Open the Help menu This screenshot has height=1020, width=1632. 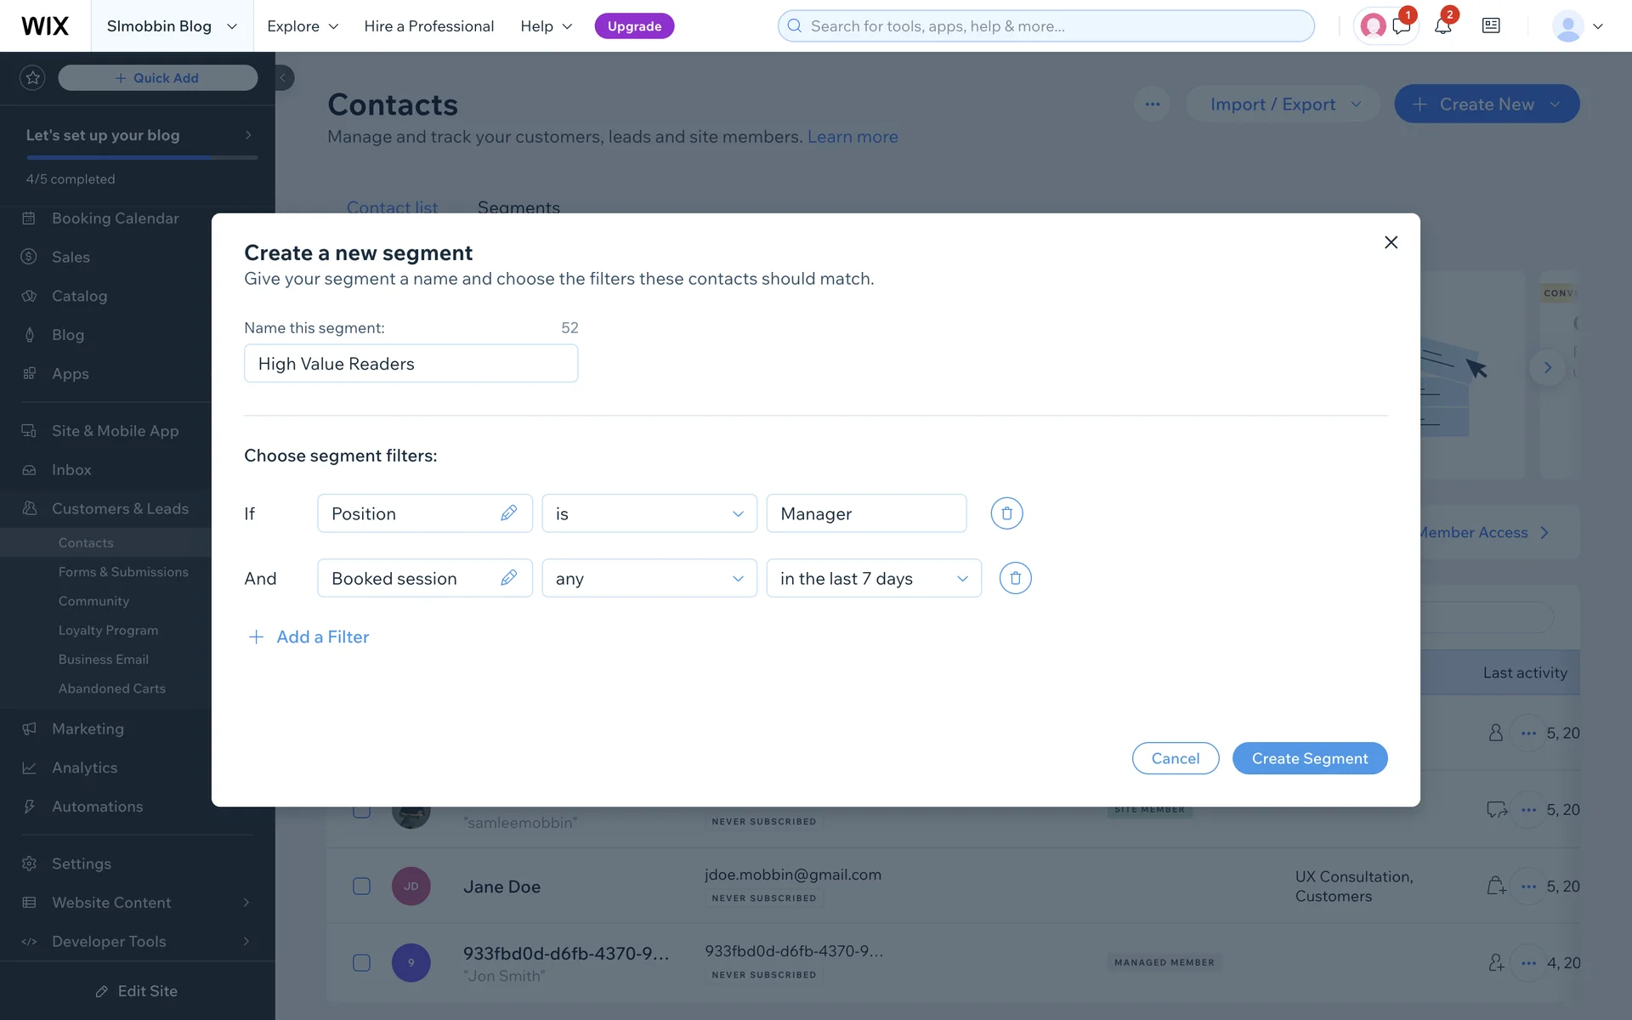tap(547, 25)
